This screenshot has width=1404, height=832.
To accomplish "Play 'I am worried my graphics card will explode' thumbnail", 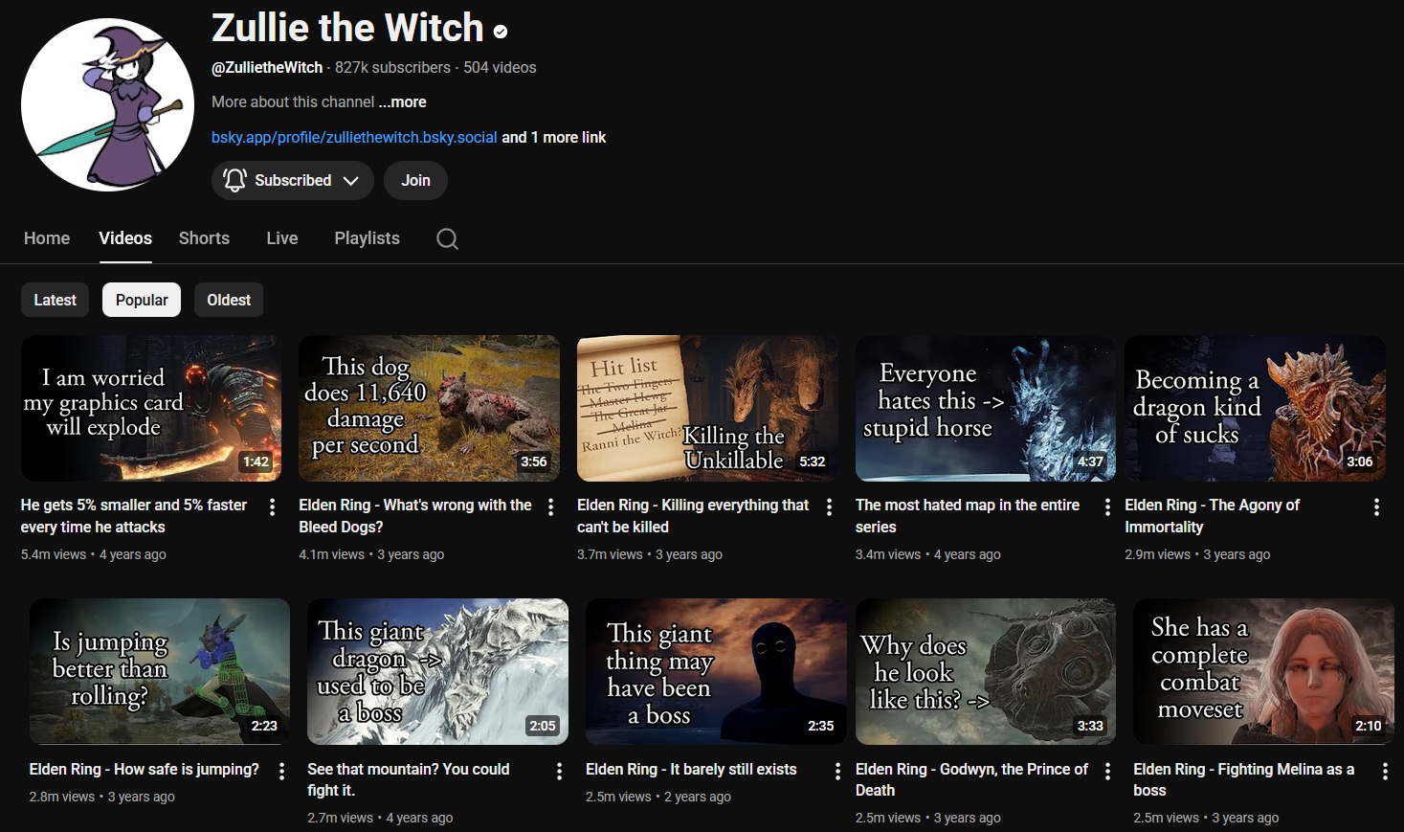I will [x=151, y=408].
